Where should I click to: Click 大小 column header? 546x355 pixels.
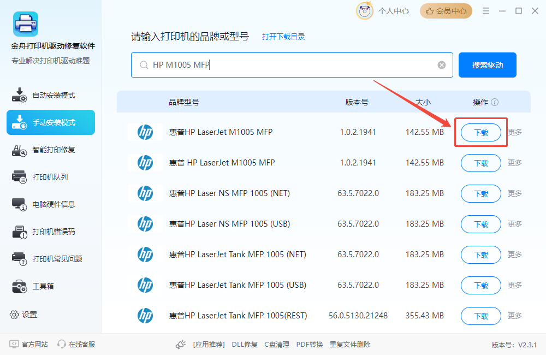point(423,102)
